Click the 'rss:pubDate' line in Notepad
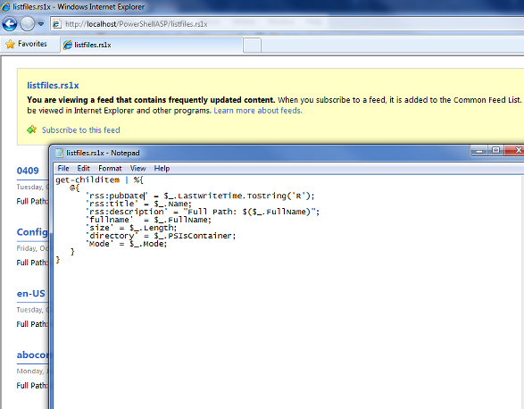 coord(200,196)
